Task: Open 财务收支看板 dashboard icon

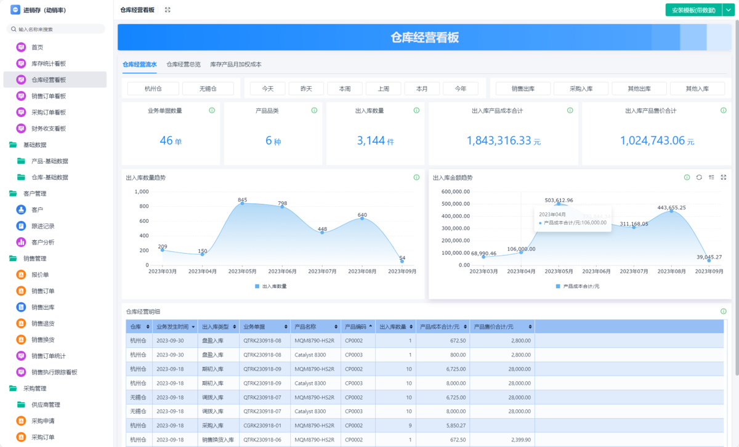Action: (21, 128)
